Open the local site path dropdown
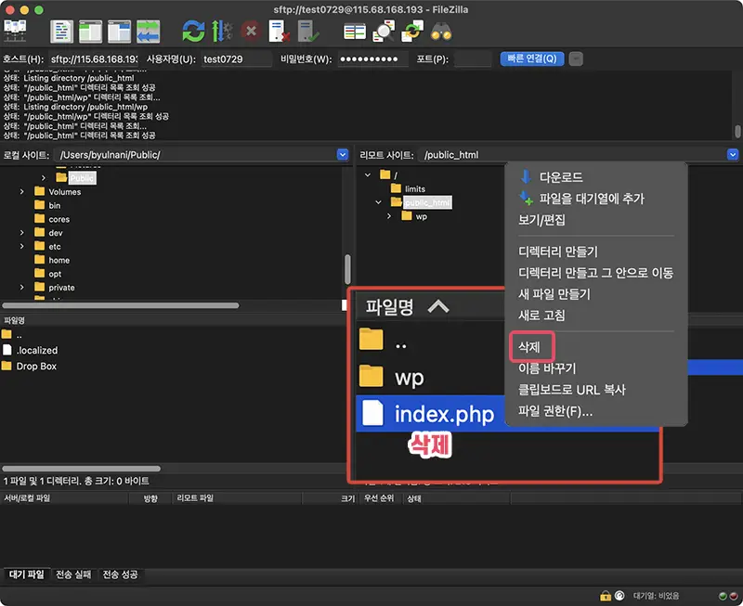The width and height of the screenshot is (743, 606). [343, 155]
